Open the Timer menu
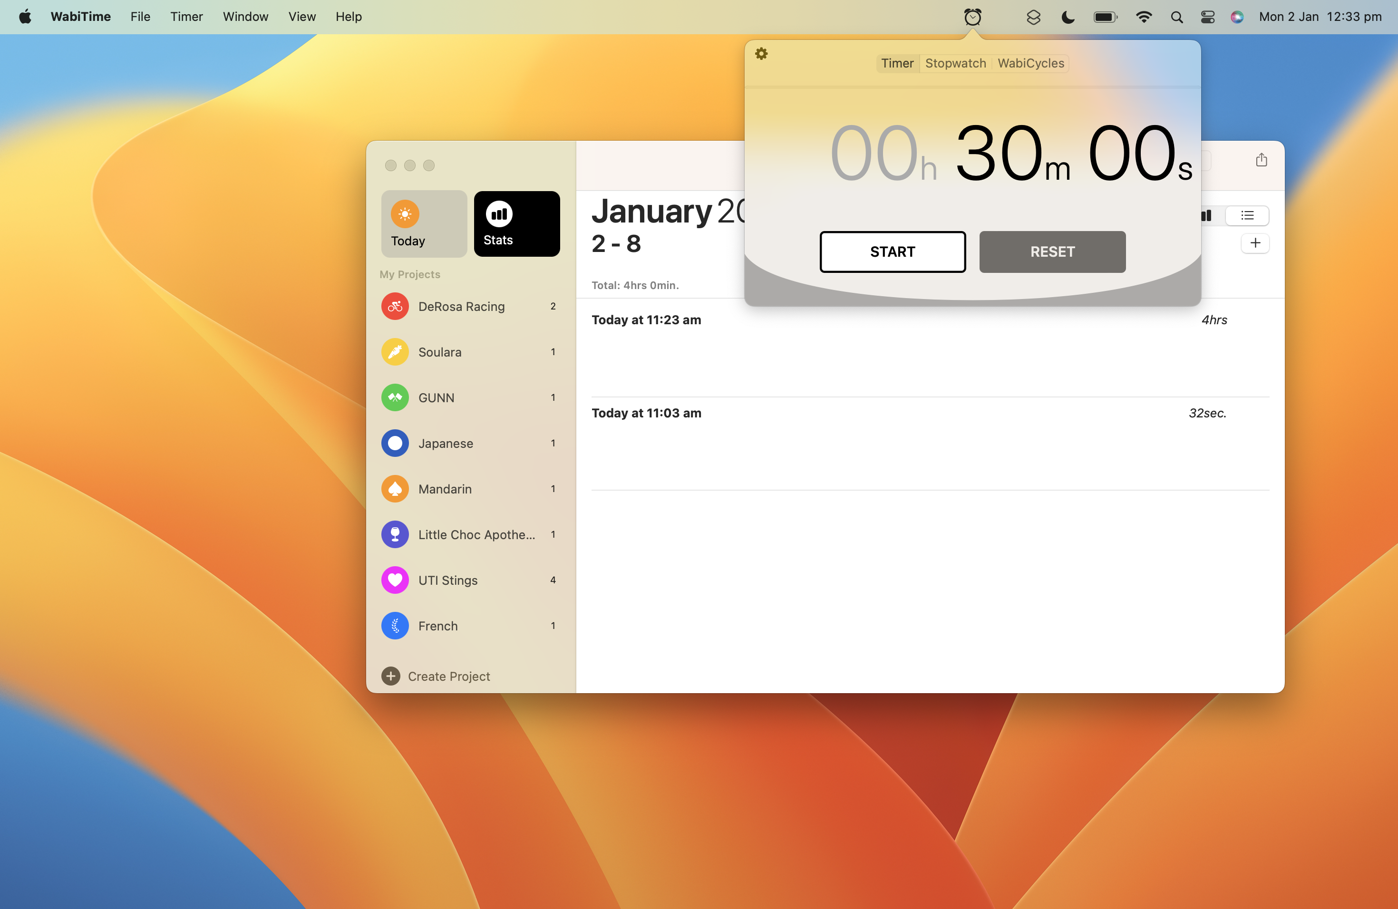 pyautogui.click(x=186, y=17)
